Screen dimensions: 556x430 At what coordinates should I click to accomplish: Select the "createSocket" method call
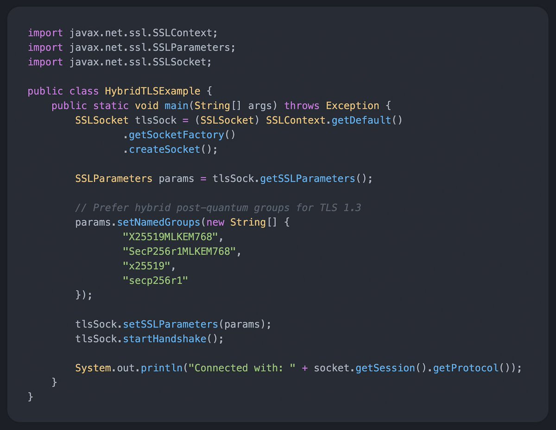[164, 149]
